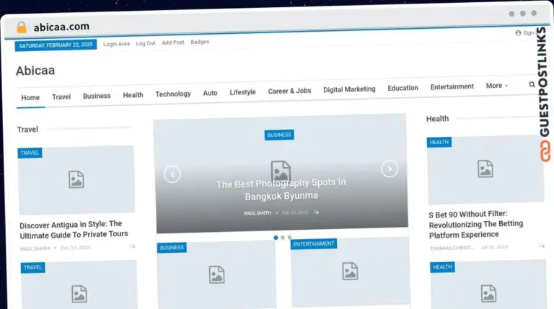Open the Career & Jobs menu item
Screen dimensions: 554x309
coord(289,91)
